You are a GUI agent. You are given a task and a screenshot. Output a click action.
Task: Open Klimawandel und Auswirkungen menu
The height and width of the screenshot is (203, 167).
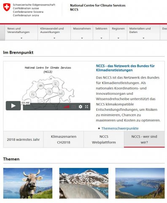click(x=54, y=33)
